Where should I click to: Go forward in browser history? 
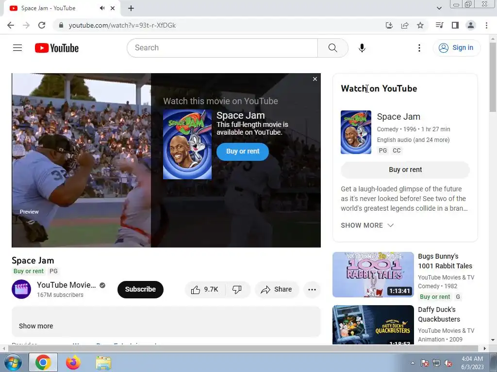coord(26,25)
